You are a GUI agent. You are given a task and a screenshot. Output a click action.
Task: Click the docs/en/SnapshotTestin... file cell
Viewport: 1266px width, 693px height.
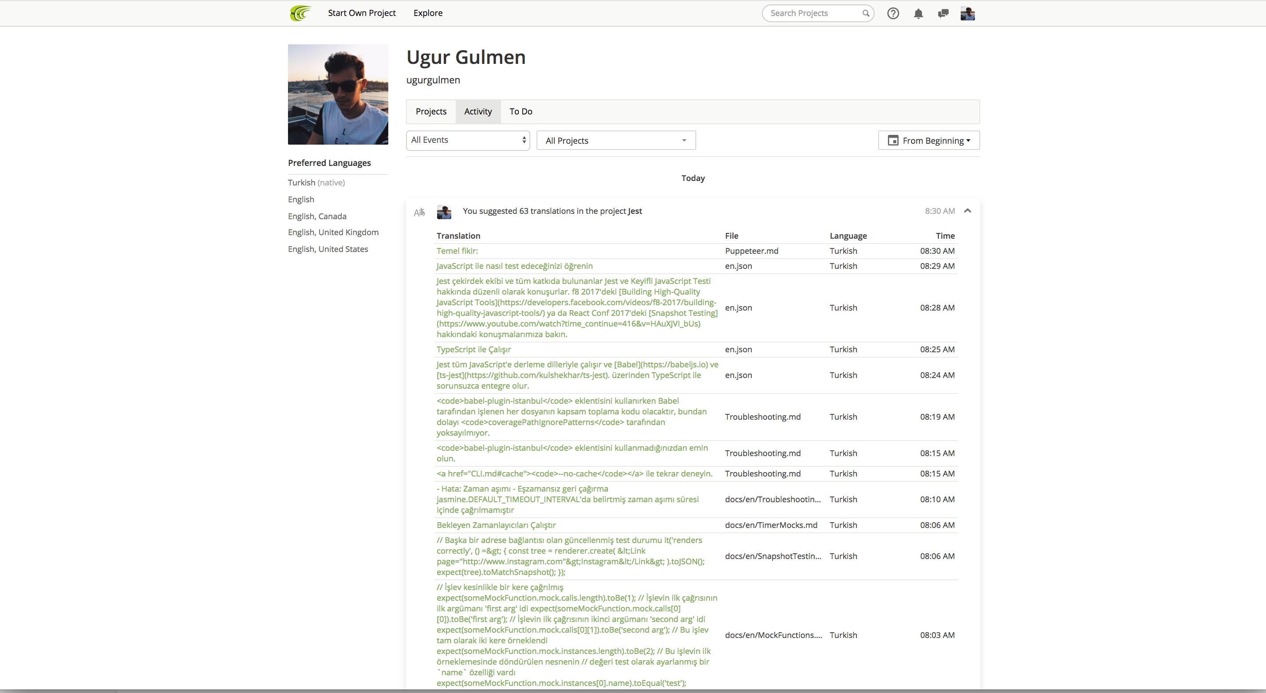773,556
